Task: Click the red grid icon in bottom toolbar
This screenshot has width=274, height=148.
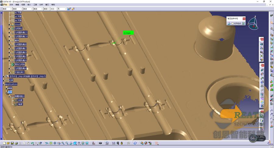Action: click(x=156, y=143)
